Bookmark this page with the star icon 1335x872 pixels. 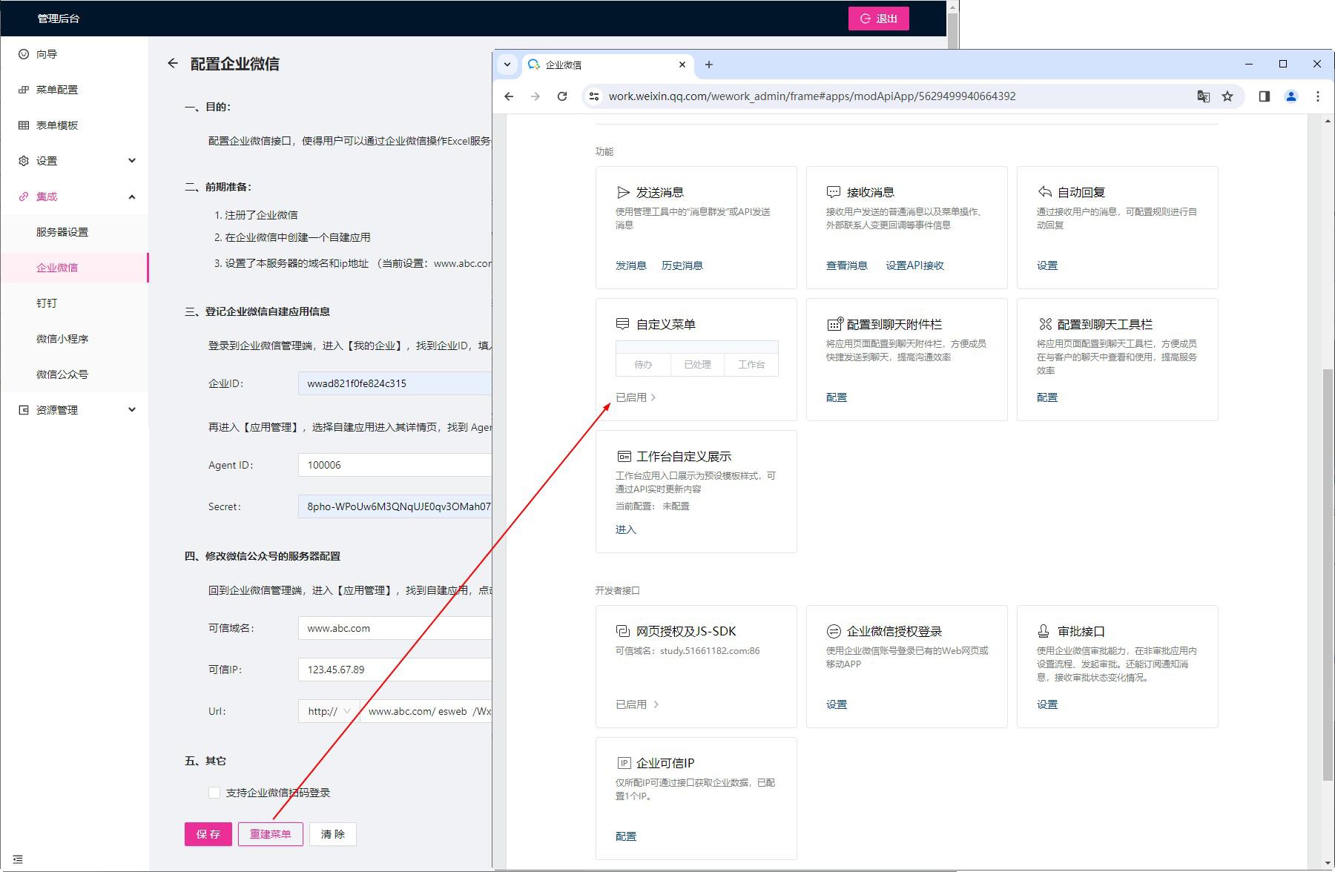(x=1227, y=96)
